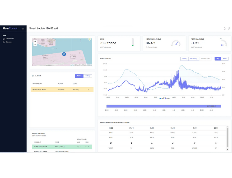The height and width of the screenshot is (178, 232).
Task: Zoom out on the map
Action: 35,45
